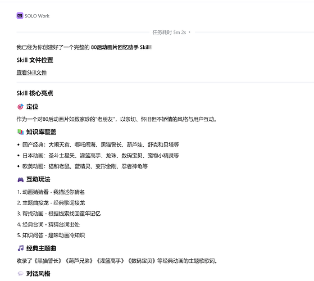Click list item 3 帮找动画

point(58,214)
